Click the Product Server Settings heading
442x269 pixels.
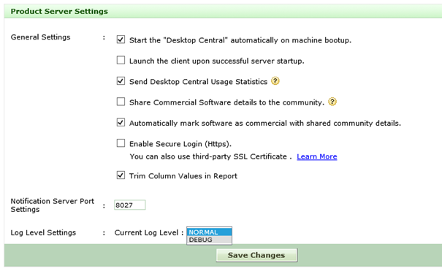(59, 11)
